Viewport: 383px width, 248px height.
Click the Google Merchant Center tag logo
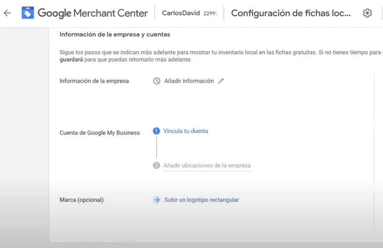pos(28,13)
